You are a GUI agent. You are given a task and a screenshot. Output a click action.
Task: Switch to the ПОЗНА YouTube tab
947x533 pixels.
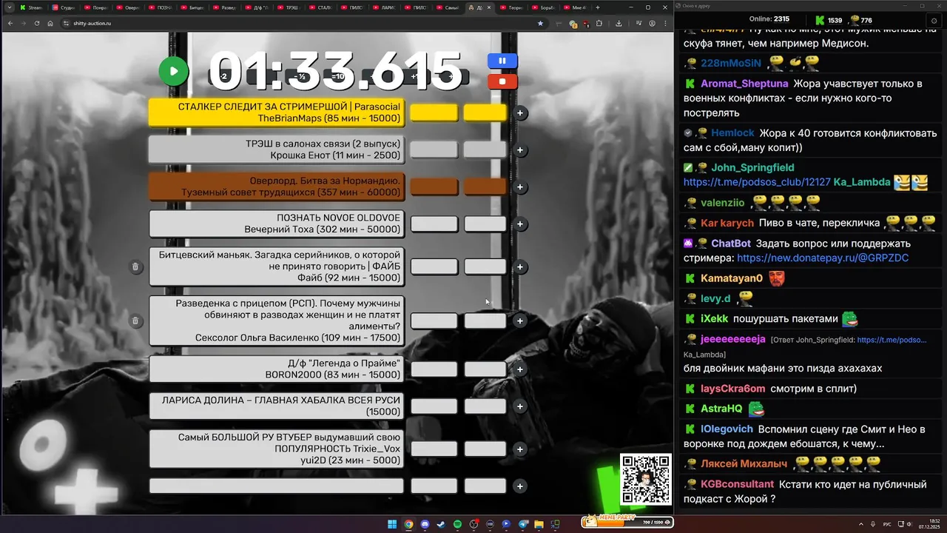point(160,7)
